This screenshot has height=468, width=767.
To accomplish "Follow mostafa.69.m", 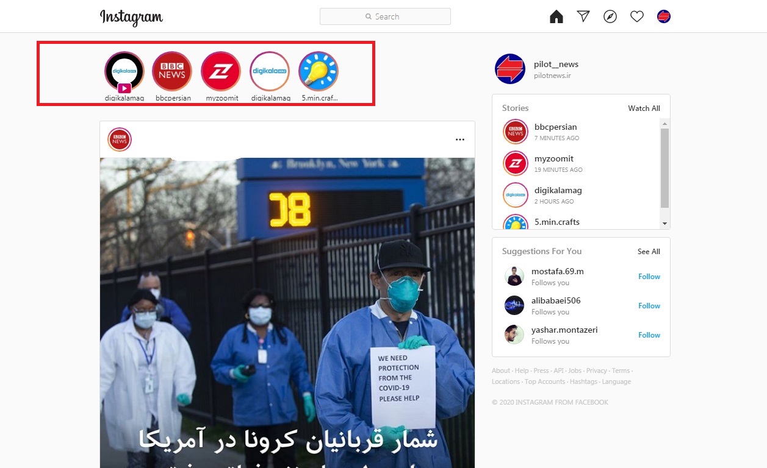I will tap(649, 277).
